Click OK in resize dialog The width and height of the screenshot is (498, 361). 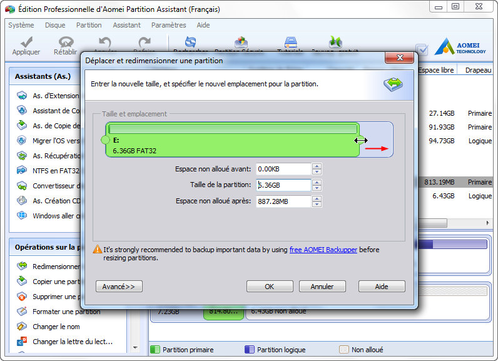point(270,287)
